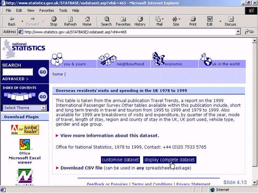Click the vertical scrollbar thumb

(255, 105)
